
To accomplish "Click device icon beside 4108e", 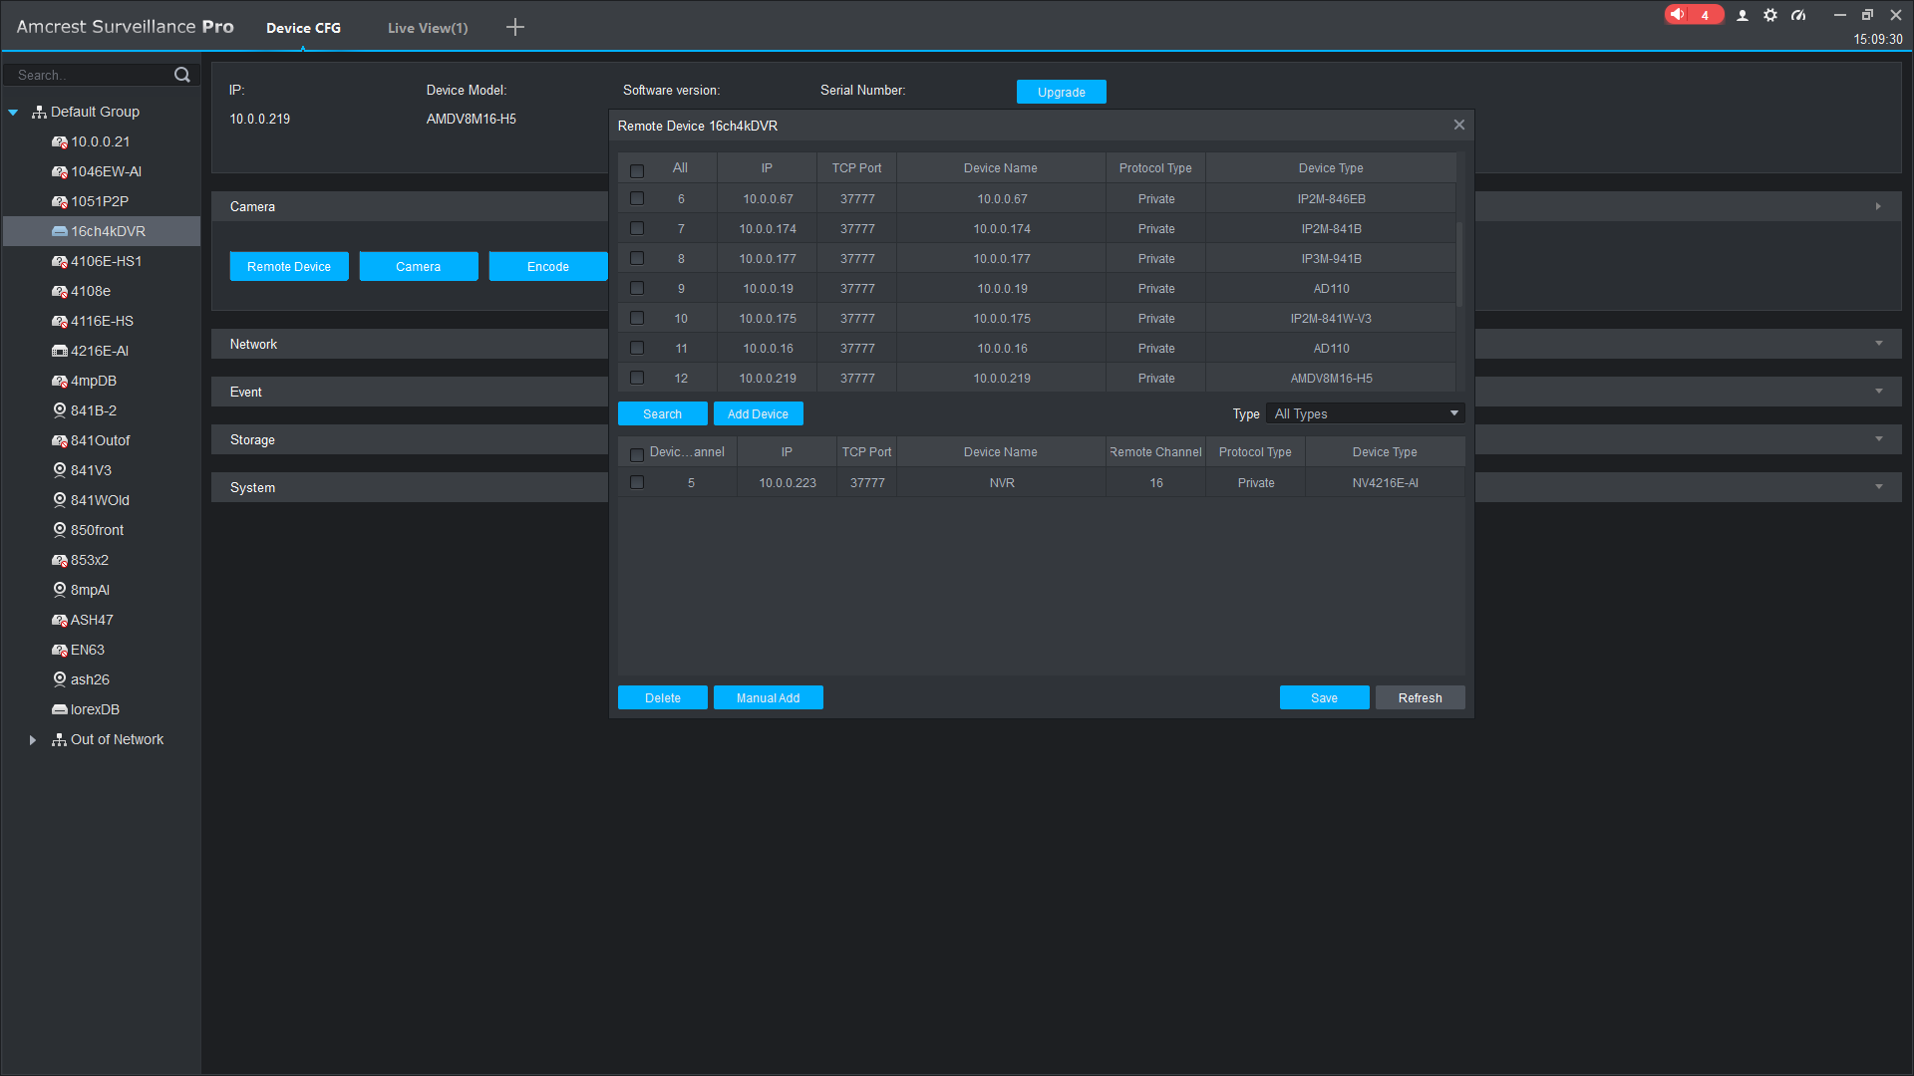I will point(60,291).
